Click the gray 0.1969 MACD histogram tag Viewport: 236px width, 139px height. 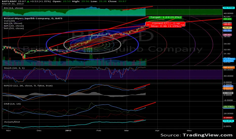[228, 93]
